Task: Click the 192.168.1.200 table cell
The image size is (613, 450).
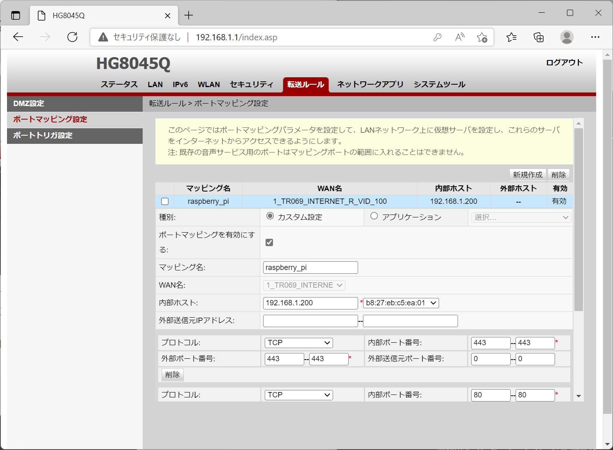Action: (453, 201)
